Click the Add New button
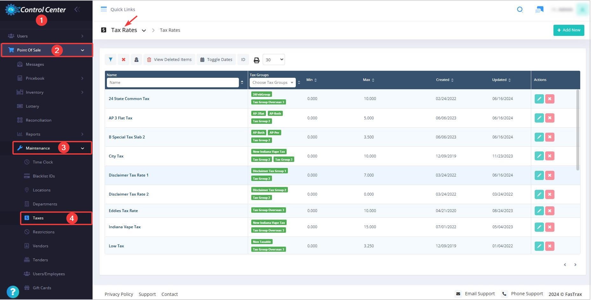This screenshot has width=591, height=300. click(569, 30)
